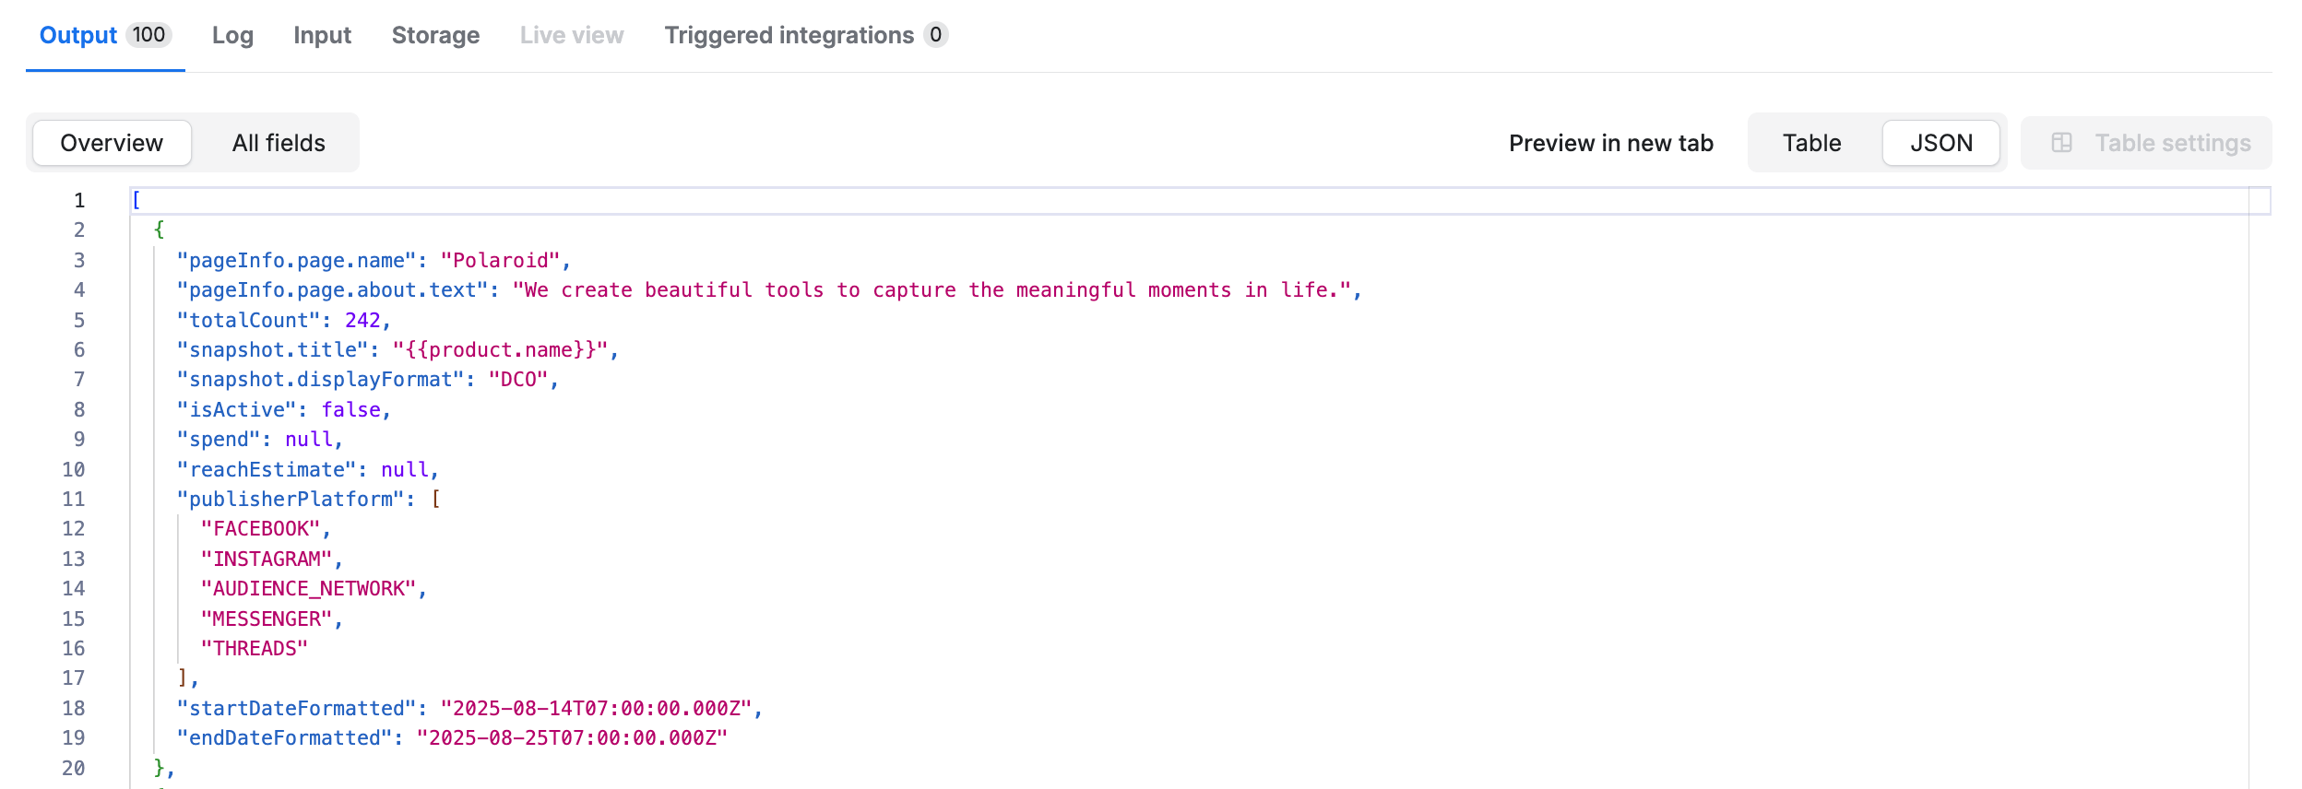Click the "publisherPlatform" key
Viewport: 2302px width, 789px height.
pos(291,500)
